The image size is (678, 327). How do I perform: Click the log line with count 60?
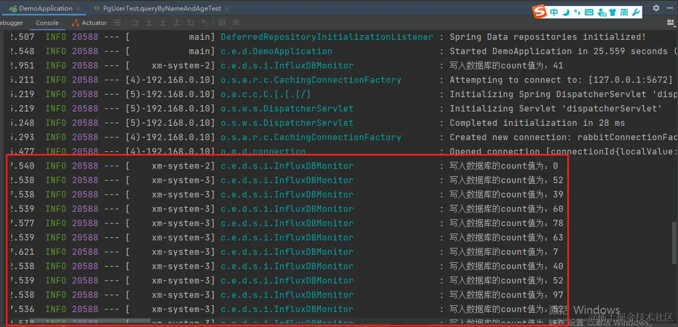point(339,209)
